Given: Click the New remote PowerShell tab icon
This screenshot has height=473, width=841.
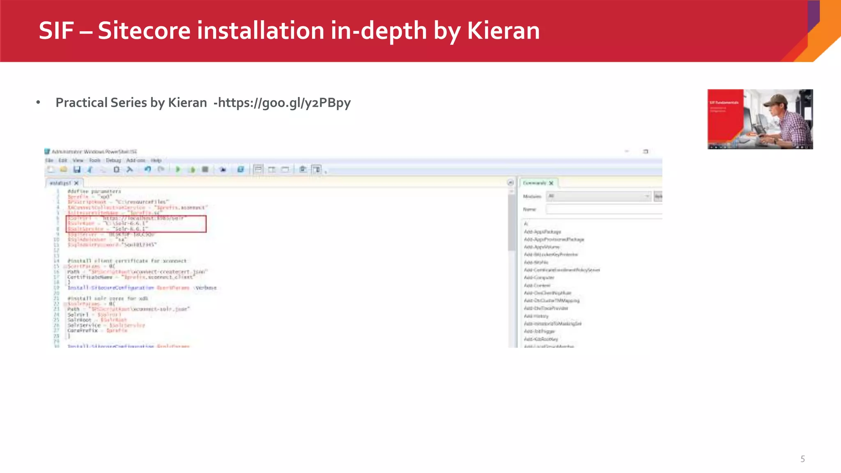Looking at the screenshot, I should [x=223, y=169].
